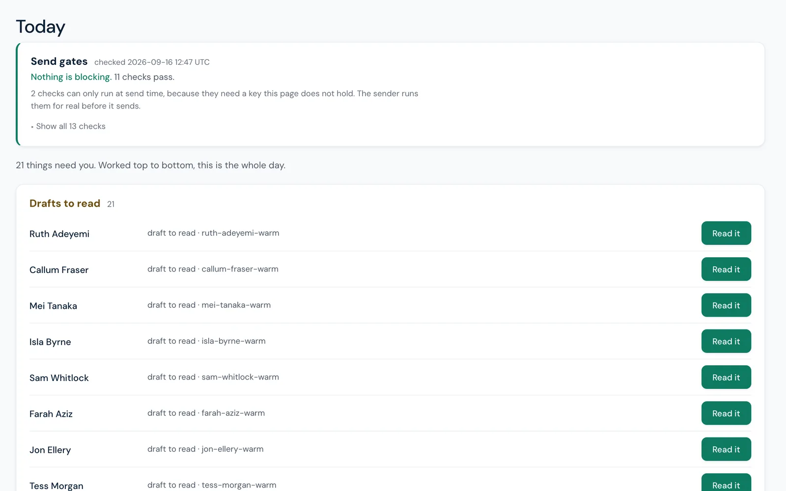The width and height of the screenshot is (786, 491).
Task: Click the name Isla Byrne
Action: click(50, 342)
